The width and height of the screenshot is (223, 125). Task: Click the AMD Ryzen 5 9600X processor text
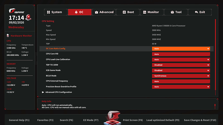coord(168,26)
